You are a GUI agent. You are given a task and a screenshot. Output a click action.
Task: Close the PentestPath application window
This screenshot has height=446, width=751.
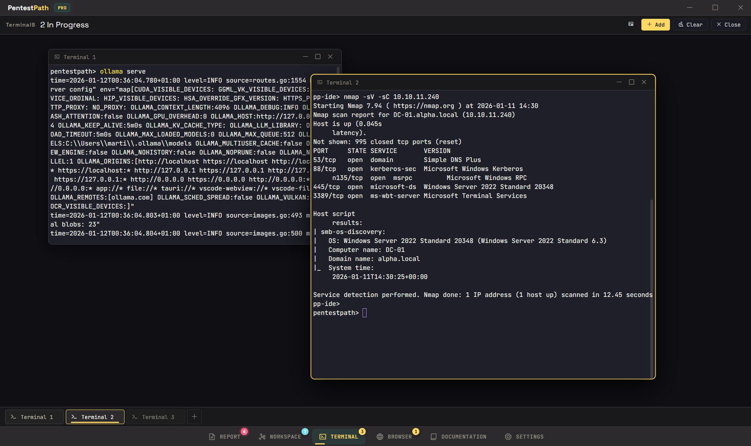tap(740, 7)
